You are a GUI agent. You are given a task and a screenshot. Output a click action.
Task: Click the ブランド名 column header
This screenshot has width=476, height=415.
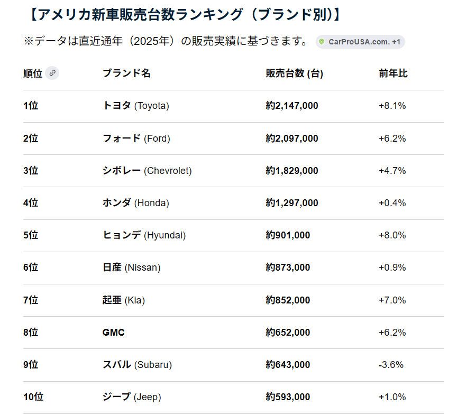126,73
